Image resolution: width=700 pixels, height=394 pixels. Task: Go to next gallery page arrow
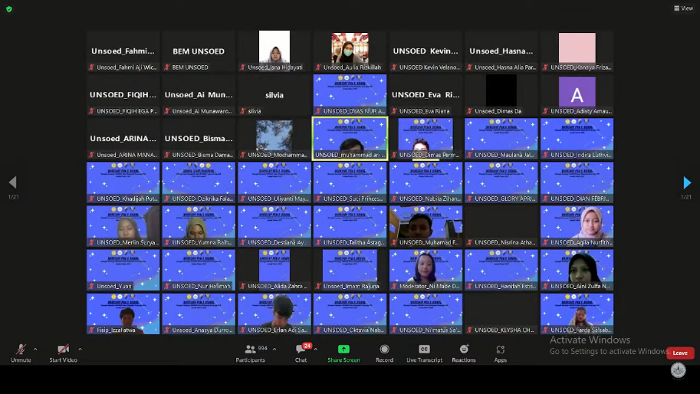687,182
